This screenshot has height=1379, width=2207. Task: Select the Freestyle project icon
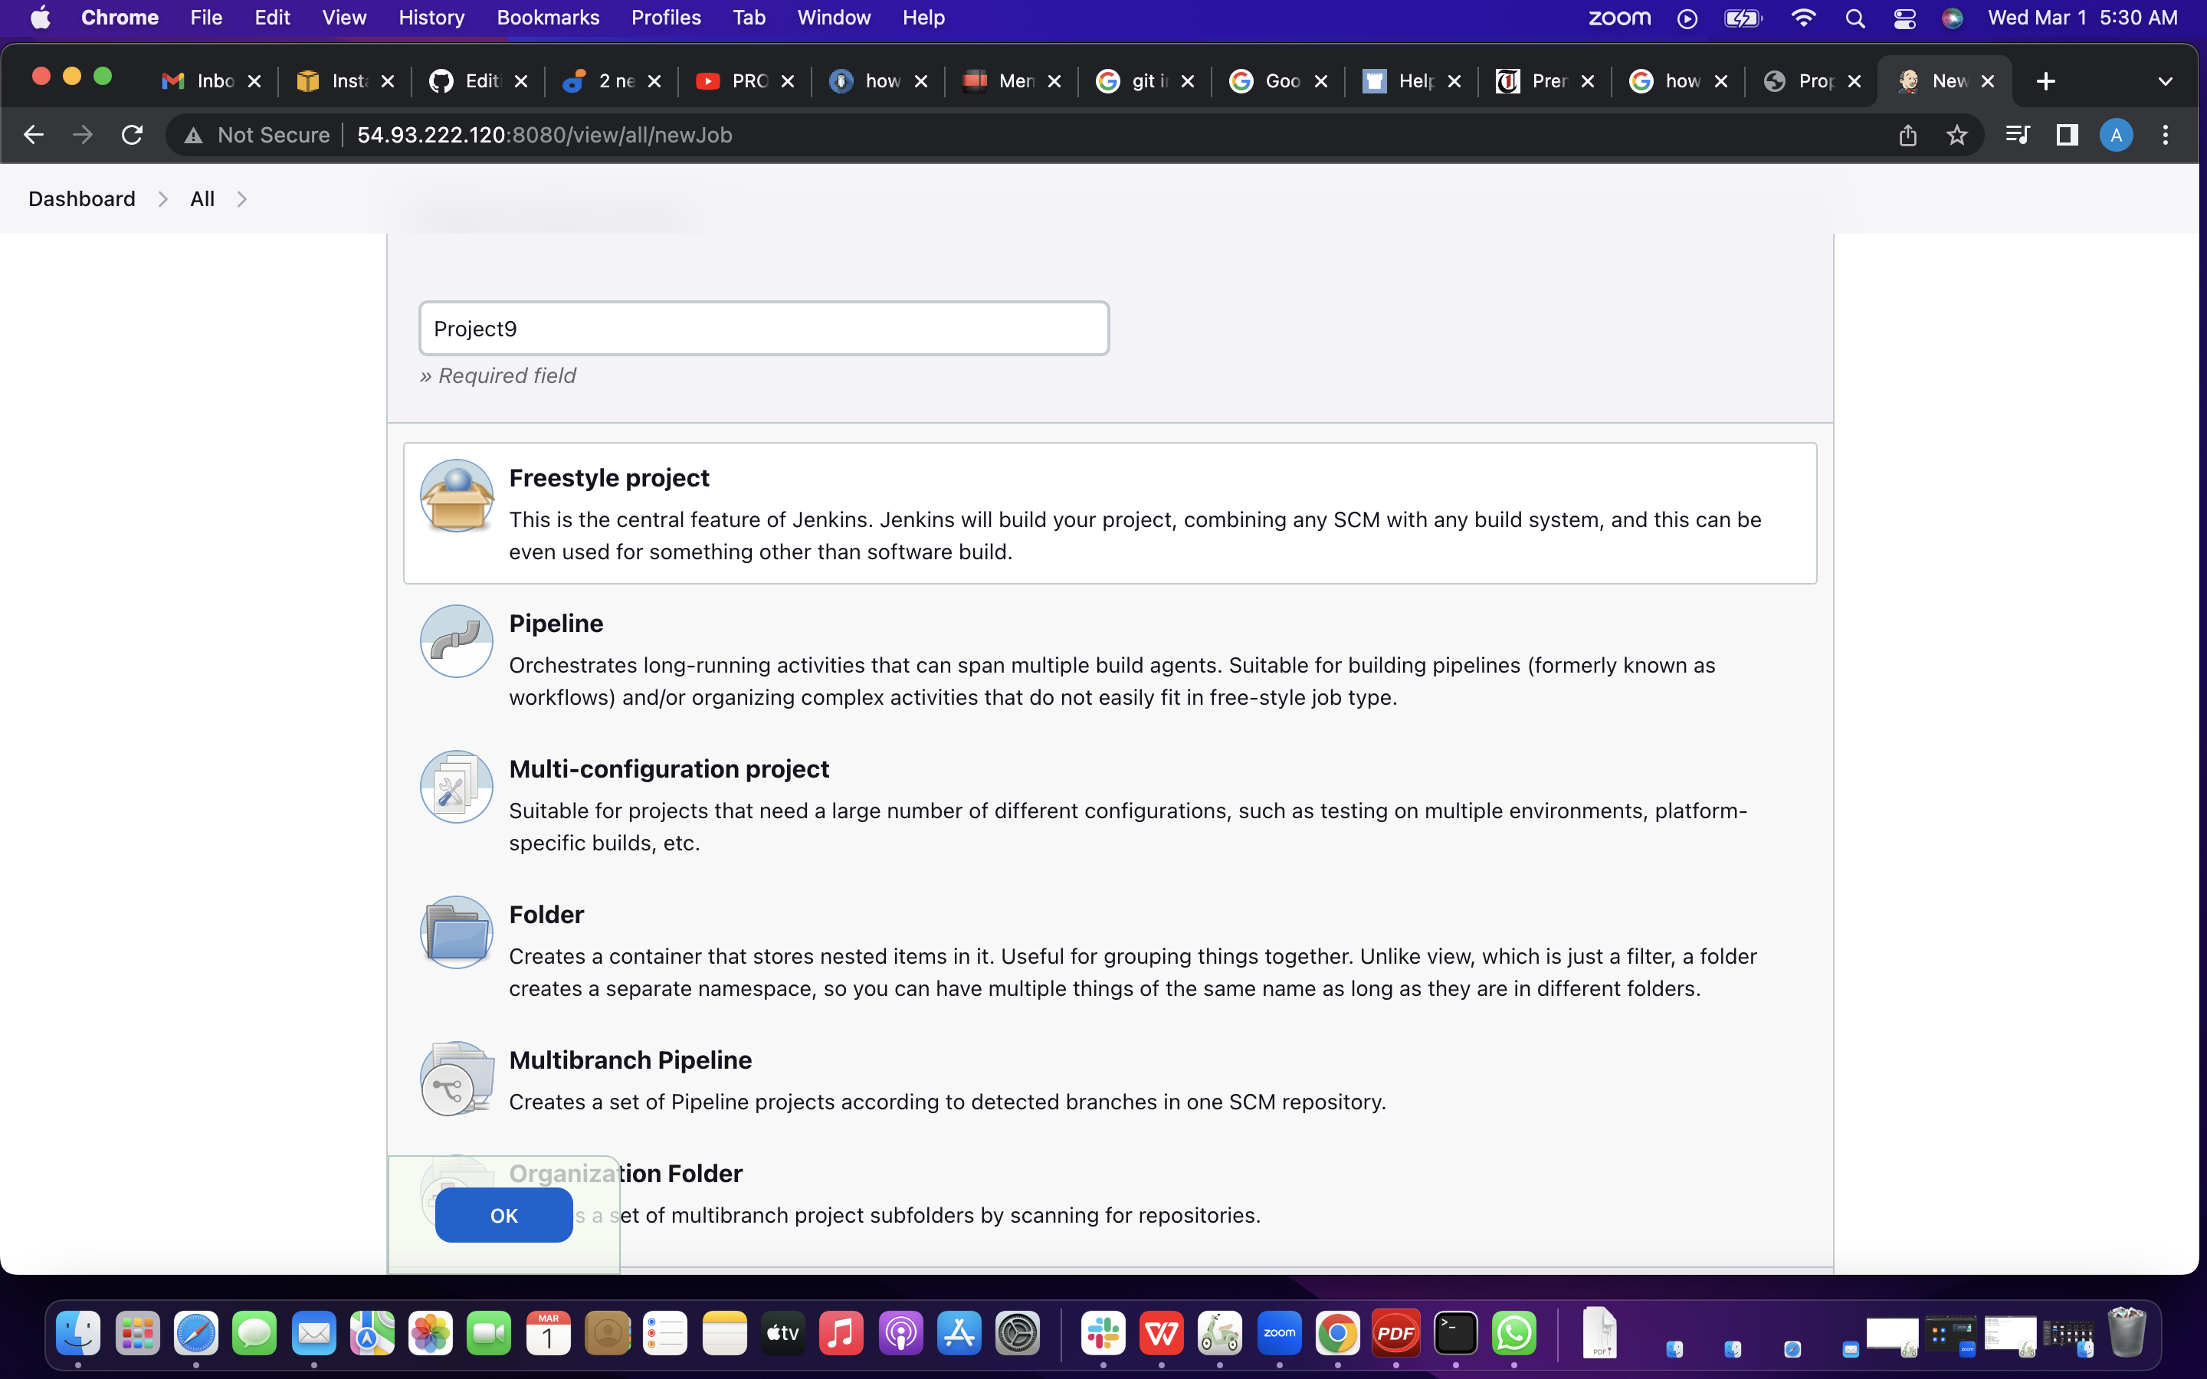(456, 495)
